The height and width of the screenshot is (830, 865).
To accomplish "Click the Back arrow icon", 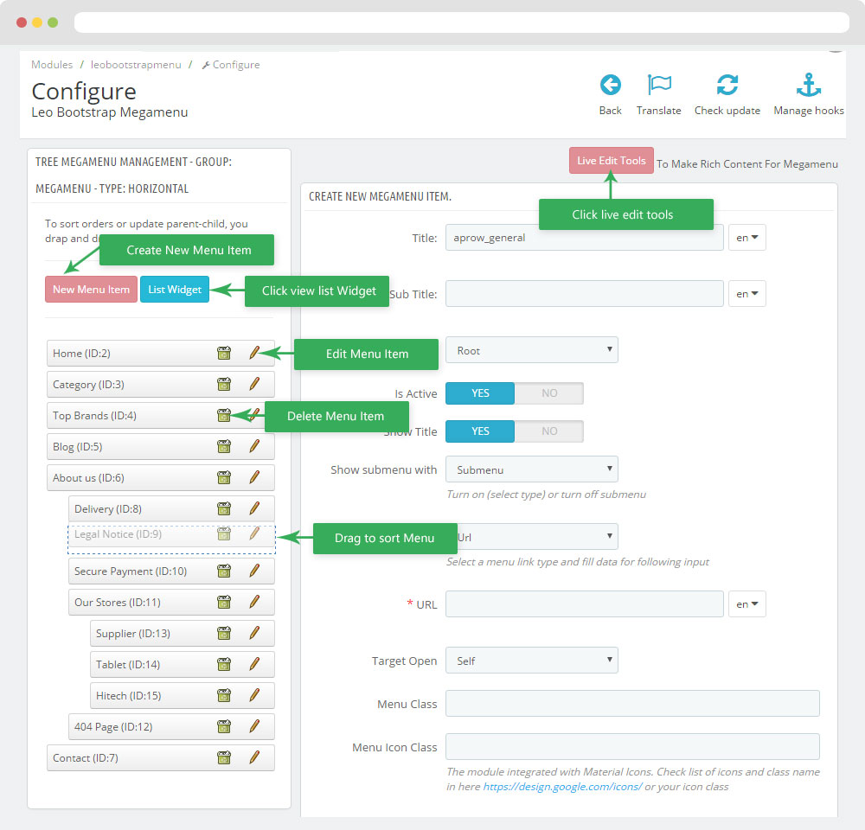I will click(x=610, y=85).
